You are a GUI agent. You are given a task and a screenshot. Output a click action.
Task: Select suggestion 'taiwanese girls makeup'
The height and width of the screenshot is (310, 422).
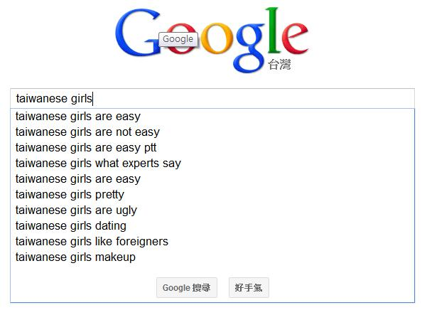click(x=212, y=257)
